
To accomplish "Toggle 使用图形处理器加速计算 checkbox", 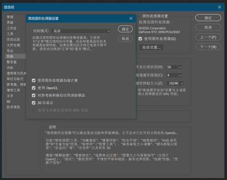I will pyautogui.click(x=34, y=80).
